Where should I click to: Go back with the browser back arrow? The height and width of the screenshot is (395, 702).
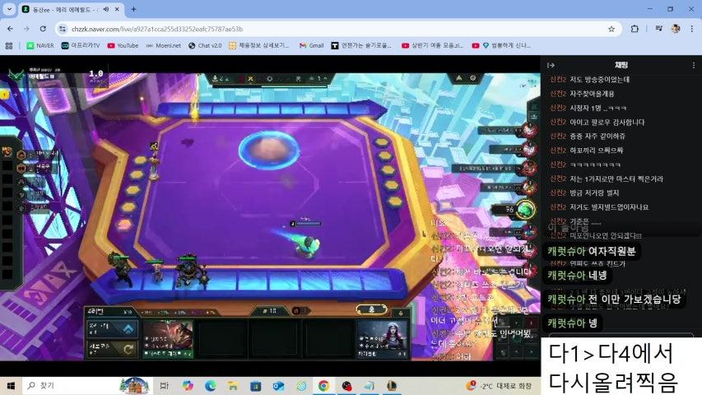[11, 29]
